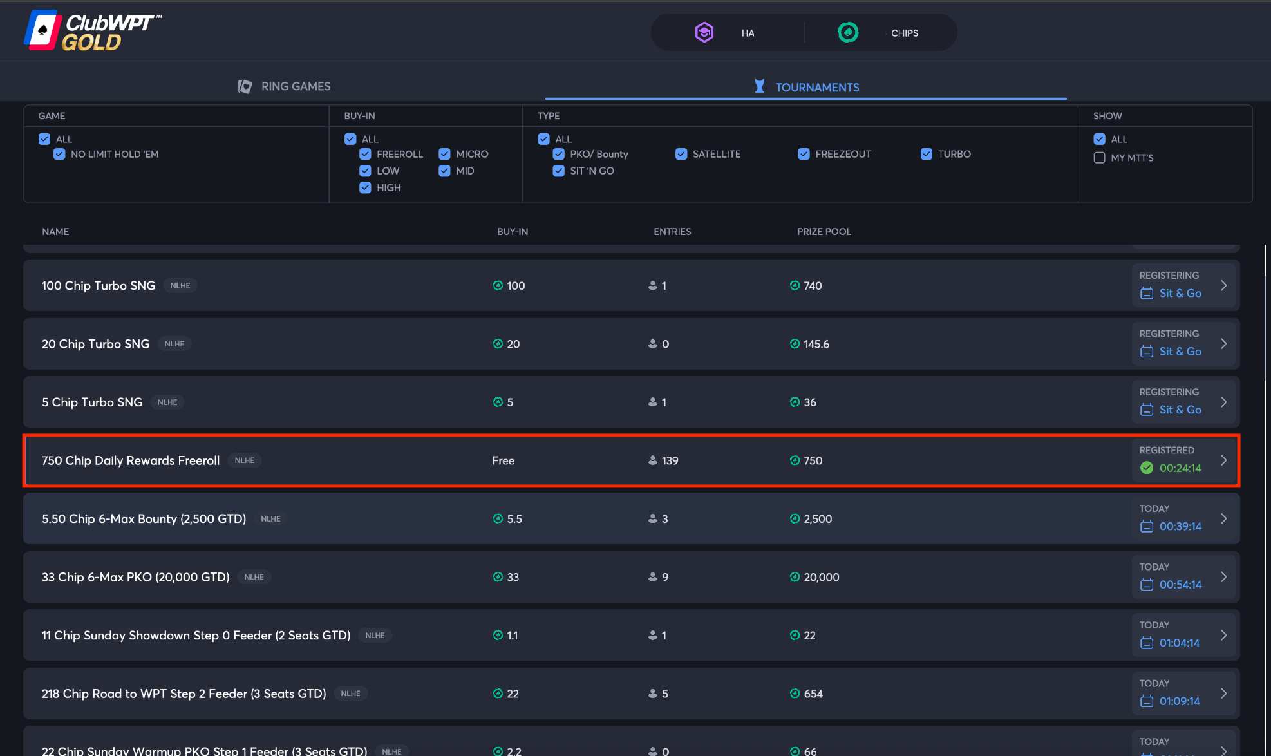Select the Tournaments tab
Viewport: 1271px width, 756px height.
(x=816, y=87)
